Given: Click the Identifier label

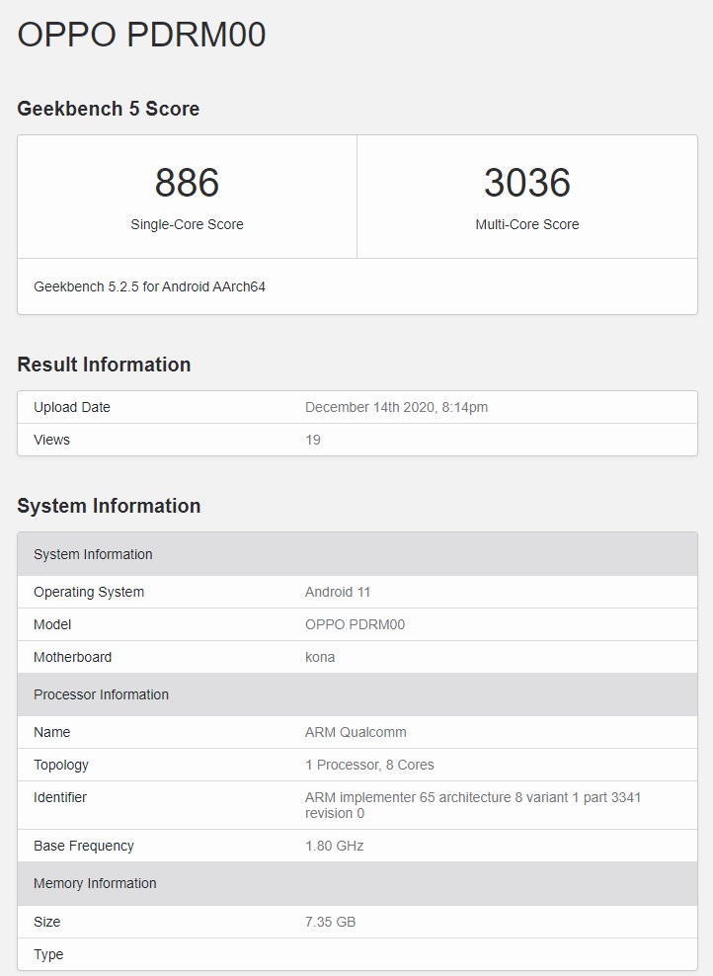Looking at the screenshot, I should (x=59, y=797).
